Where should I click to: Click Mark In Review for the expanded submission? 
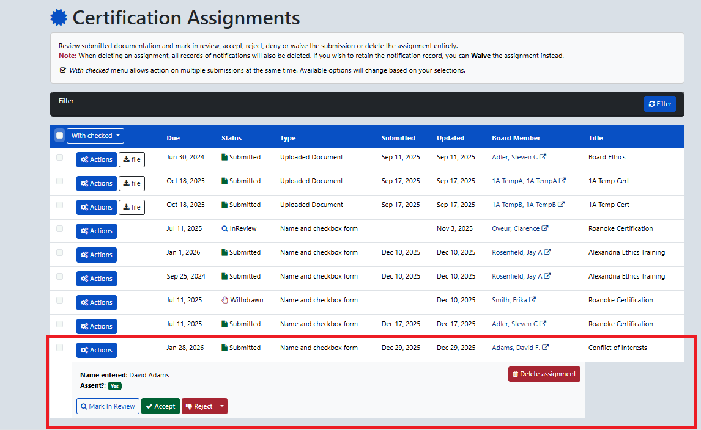108,406
